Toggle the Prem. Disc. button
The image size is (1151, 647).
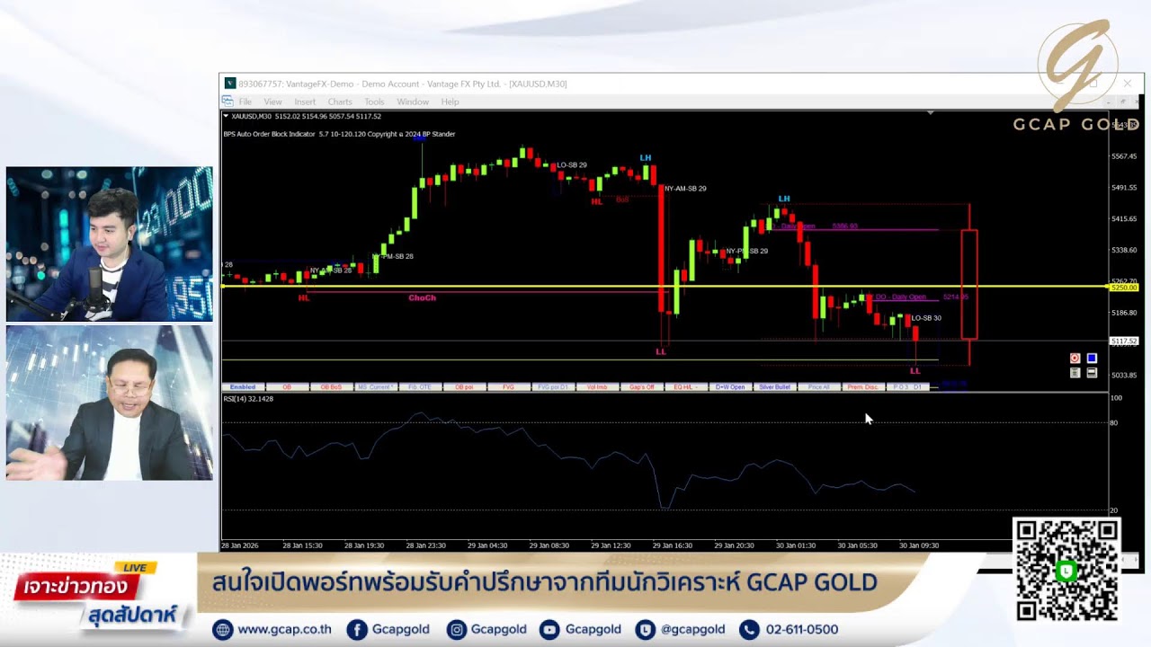(862, 387)
